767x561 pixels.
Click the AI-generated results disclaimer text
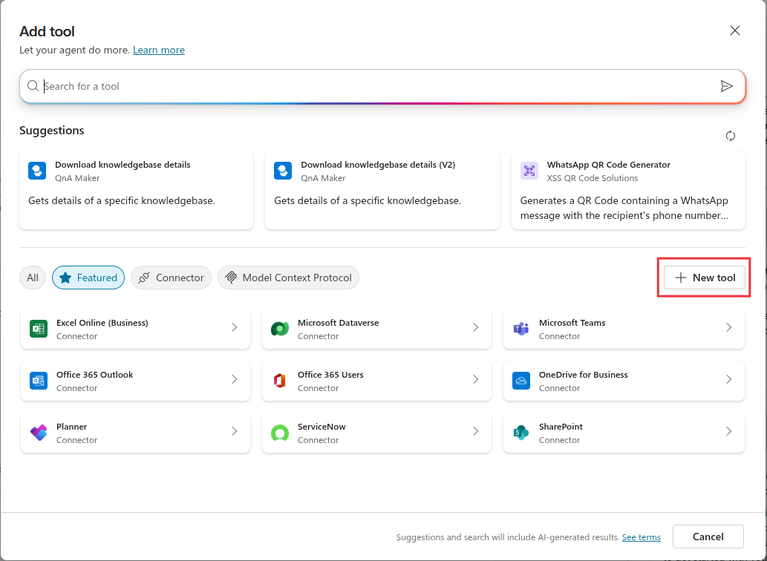[x=508, y=537]
